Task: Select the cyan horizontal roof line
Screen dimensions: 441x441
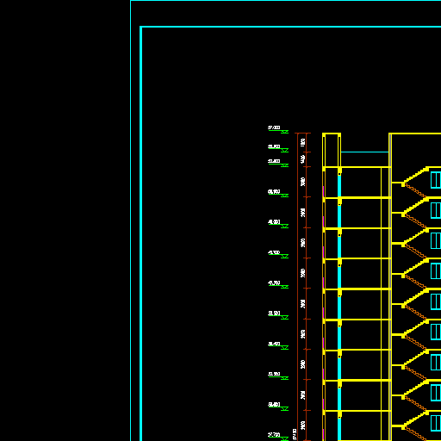Action: click(364, 152)
